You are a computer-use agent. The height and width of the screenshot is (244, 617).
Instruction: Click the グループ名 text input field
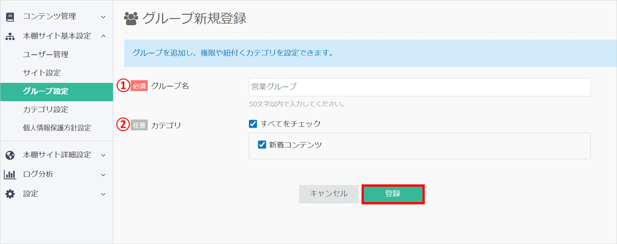click(420, 87)
